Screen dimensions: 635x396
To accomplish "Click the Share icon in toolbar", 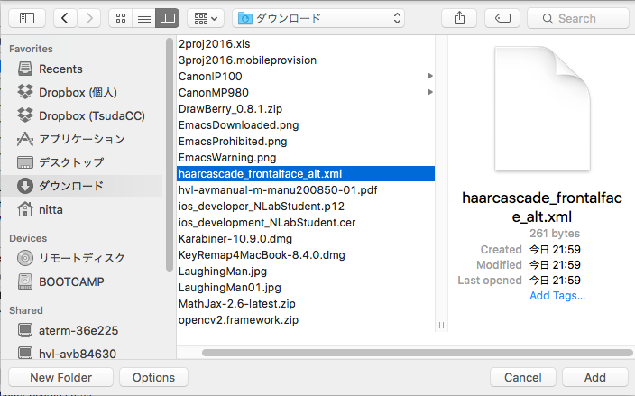I will (460, 18).
